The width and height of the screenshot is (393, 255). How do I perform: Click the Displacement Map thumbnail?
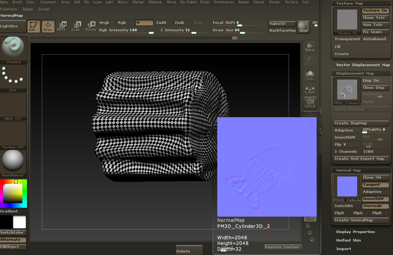[347, 91]
